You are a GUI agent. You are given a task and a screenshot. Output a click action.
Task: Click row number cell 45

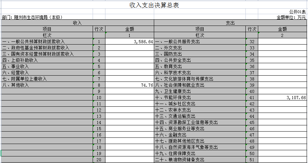pos(252,122)
